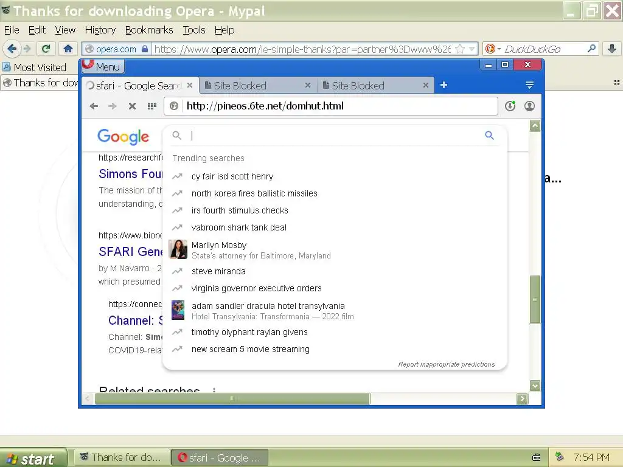Image resolution: width=623 pixels, height=467 pixels.
Task: Click the Mypal forward arrow button
Action: [27, 49]
